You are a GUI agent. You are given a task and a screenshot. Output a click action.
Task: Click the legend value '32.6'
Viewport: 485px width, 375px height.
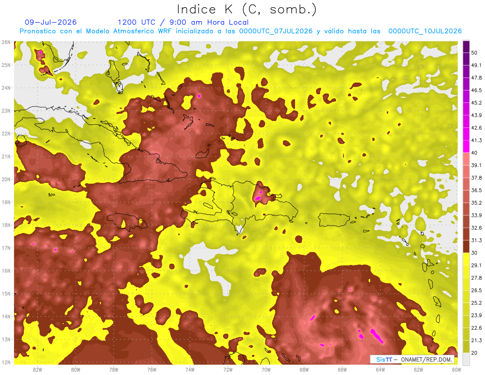point(476,228)
